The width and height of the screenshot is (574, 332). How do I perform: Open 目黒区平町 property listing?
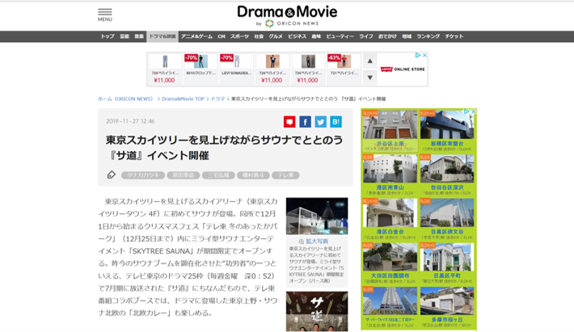click(x=447, y=263)
